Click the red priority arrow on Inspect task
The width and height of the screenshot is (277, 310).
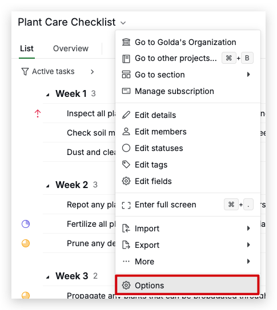(38, 113)
